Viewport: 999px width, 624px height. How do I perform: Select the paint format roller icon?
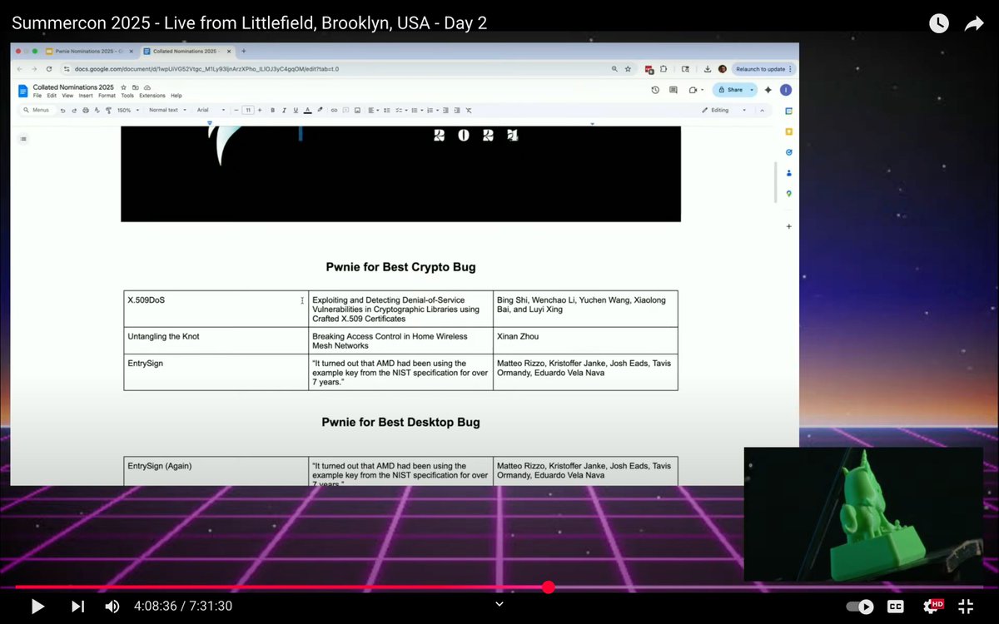click(x=108, y=110)
